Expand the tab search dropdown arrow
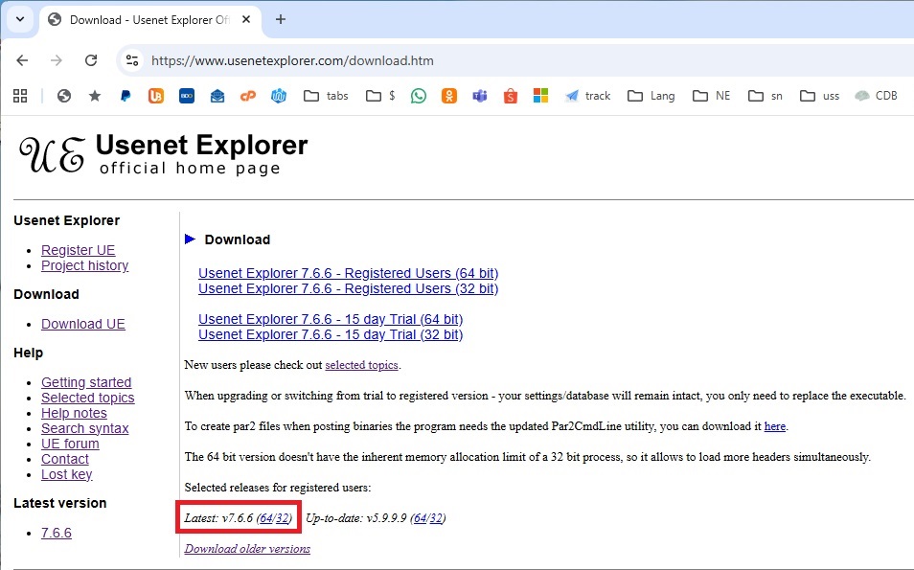 20,19
